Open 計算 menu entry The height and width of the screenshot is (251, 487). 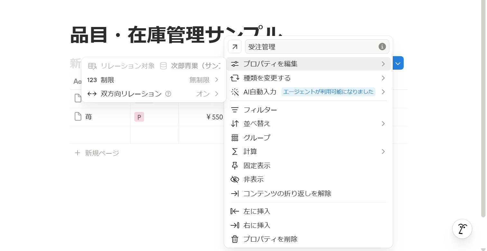(x=308, y=151)
